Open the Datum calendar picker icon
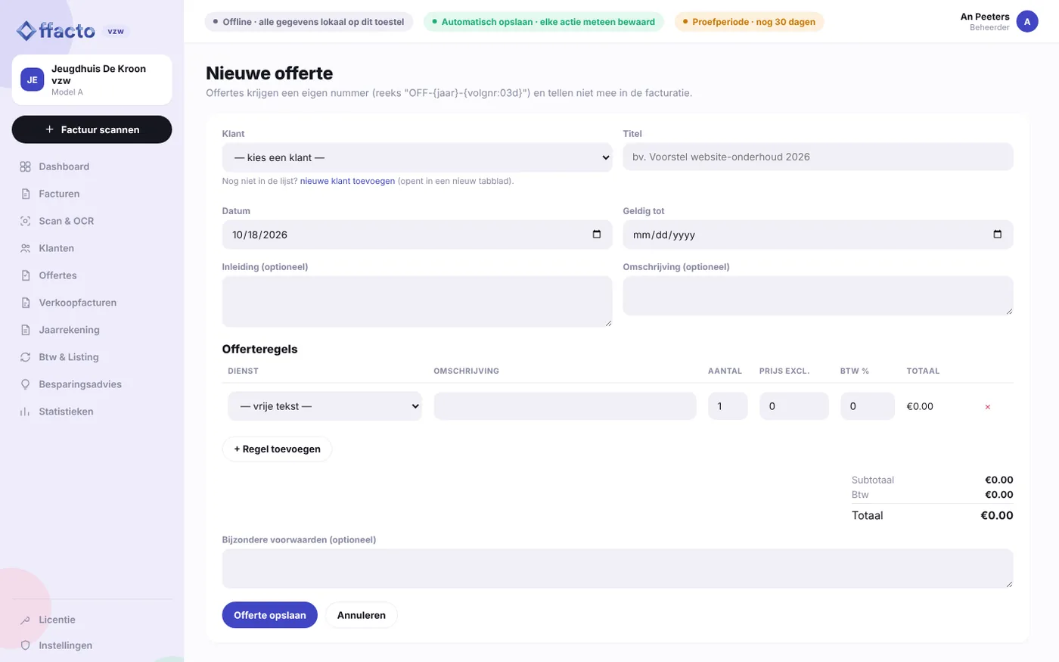 (597, 235)
